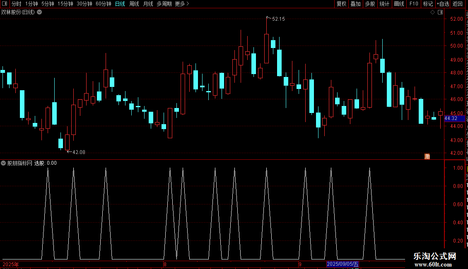Open F10 company information
This screenshot has width=468, height=269.
(x=414, y=4)
